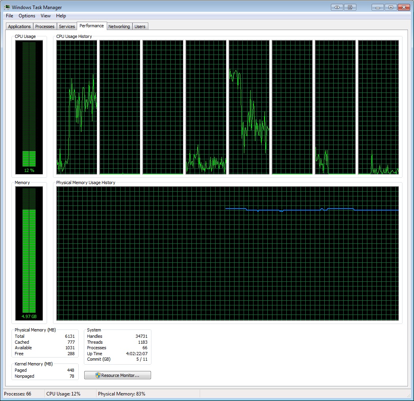Click the seventh CPU core history graph
The height and width of the screenshot is (401, 414).
pyautogui.click(x=335, y=107)
